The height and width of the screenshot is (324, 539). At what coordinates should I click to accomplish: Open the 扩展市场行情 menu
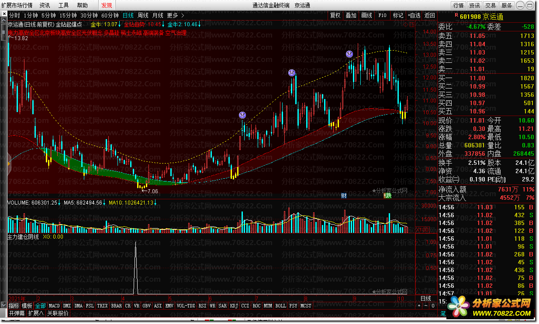(x=17, y=5)
